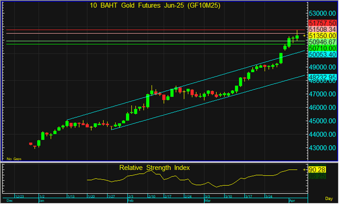Click the 43000.00 price axis label
The image size is (339, 204).
tap(322, 148)
